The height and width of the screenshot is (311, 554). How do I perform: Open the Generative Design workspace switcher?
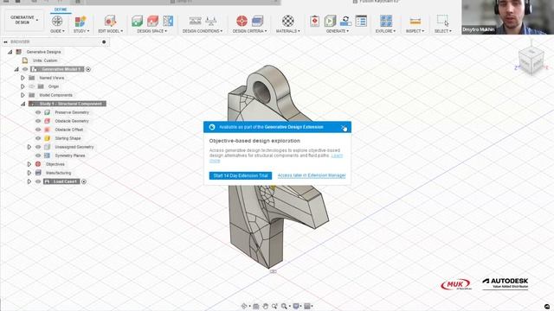click(23, 20)
